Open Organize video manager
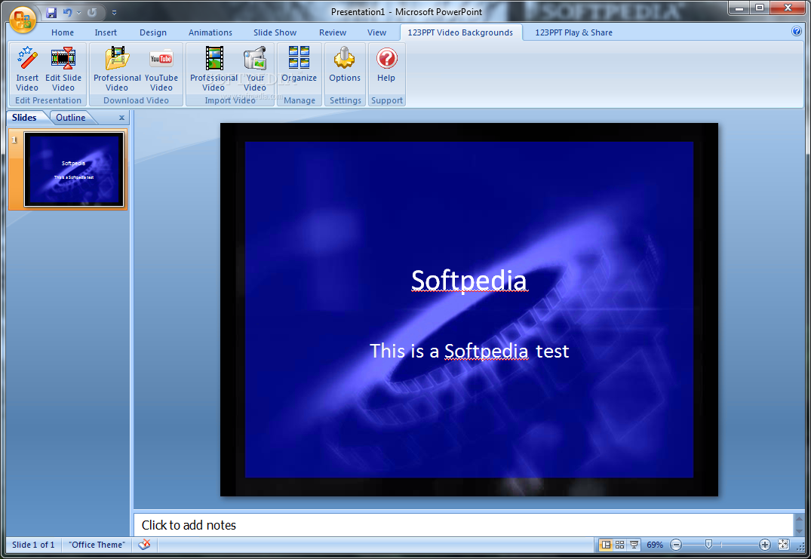Viewport: 811px width, 559px height. click(x=299, y=64)
